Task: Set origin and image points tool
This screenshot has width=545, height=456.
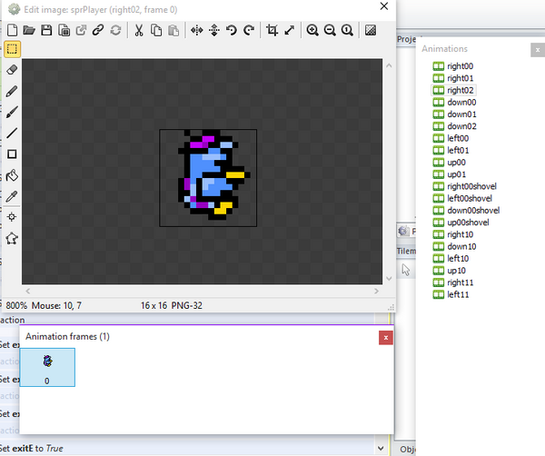Action: tap(12, 217)
